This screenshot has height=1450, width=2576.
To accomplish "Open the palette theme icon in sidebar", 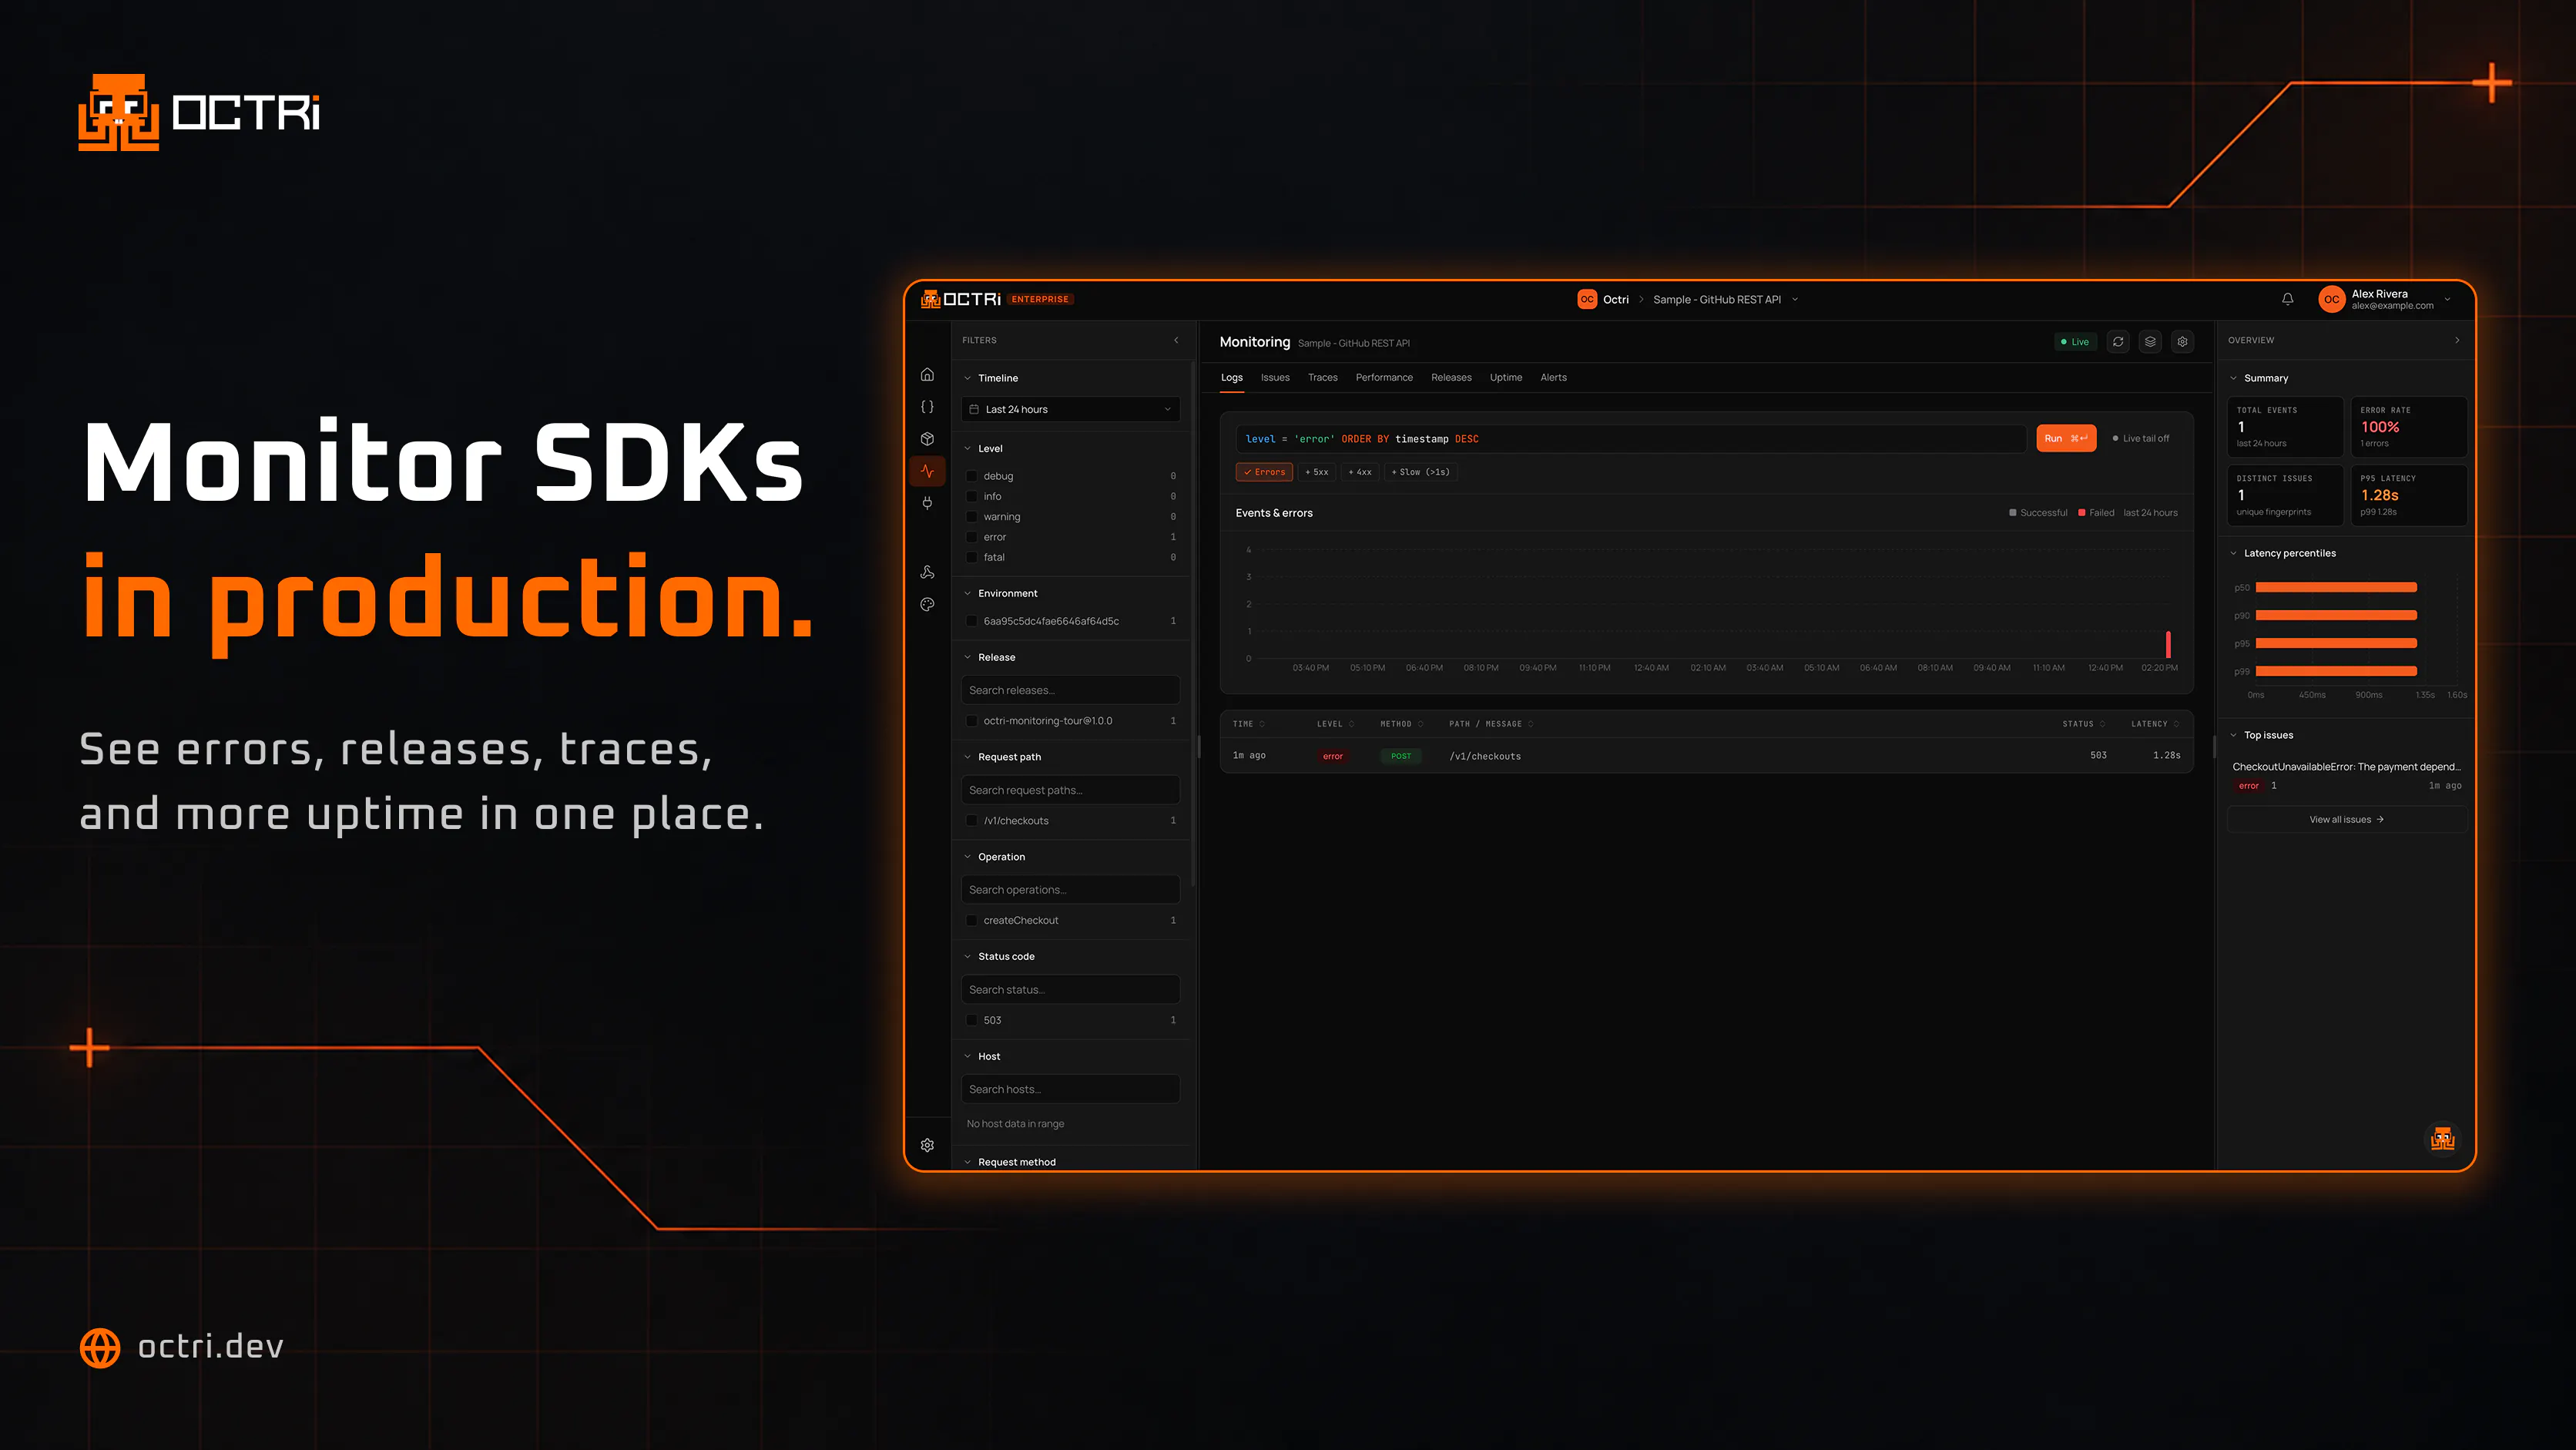I will pos(927,604).
